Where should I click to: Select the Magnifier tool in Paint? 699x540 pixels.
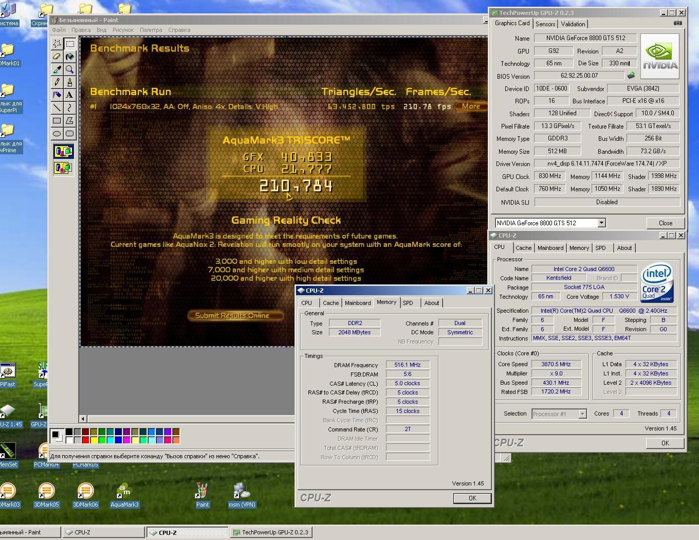click(70, 69)
